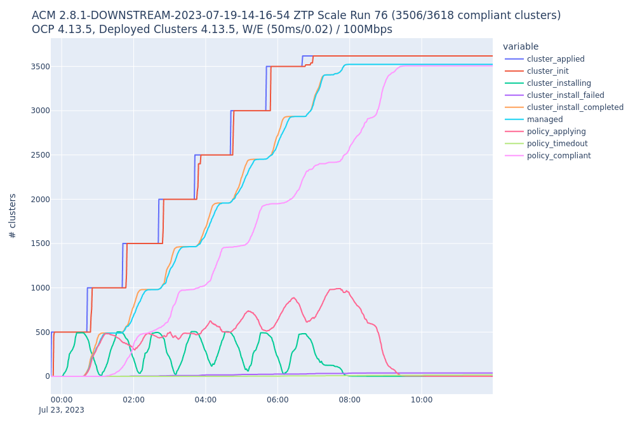Click the '# clusters' y-axis label
635x445 pixels.
pos(13,216)
